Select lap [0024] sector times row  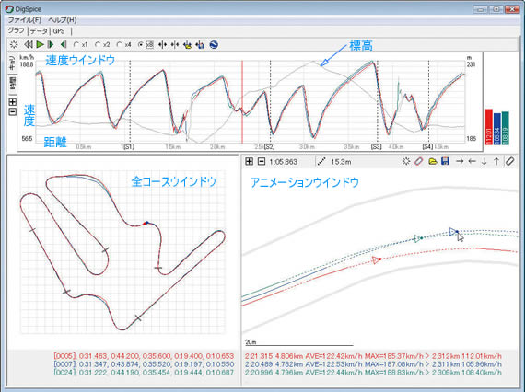(144, 373)
